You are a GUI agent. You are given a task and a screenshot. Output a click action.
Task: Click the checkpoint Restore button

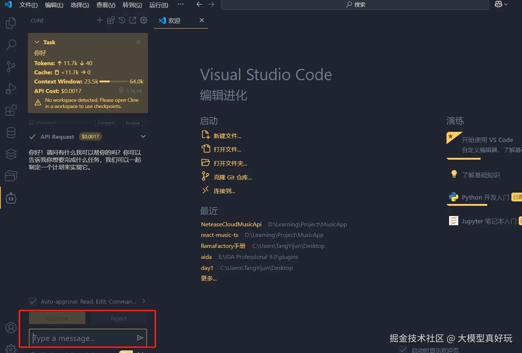coord(133,123)
